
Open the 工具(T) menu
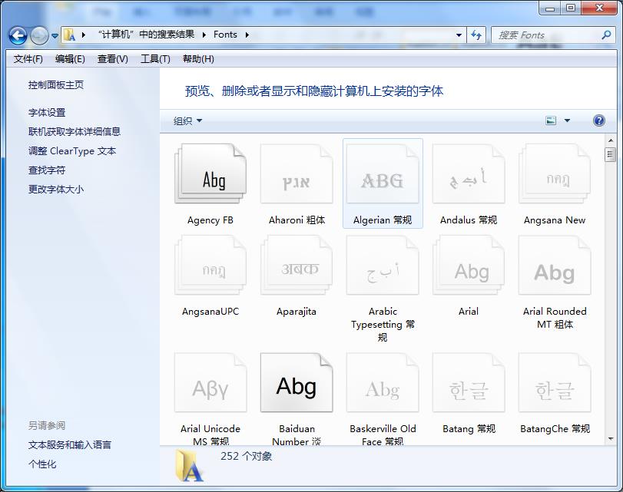point(155,59)
